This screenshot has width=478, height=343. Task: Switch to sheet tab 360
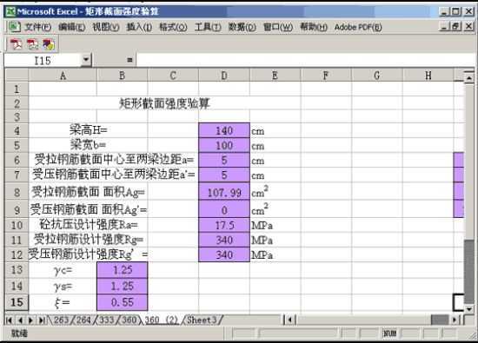(129, 320)
